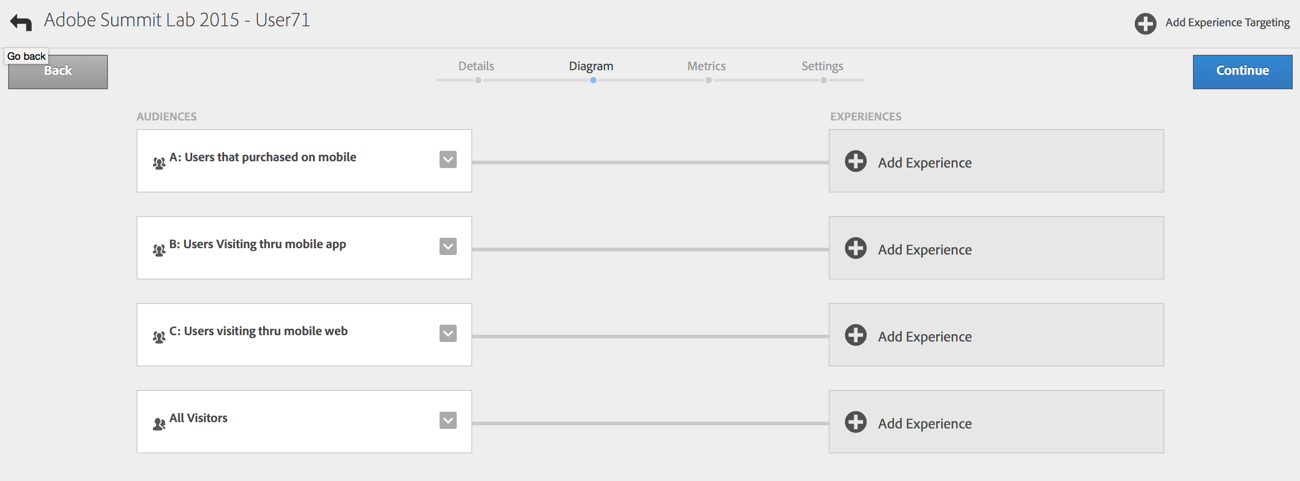Click audience icon next to All Visitors

(x=159, y=424)
